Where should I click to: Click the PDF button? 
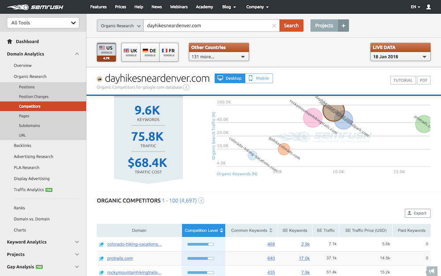pyautogui.click(x=423, y=80)
